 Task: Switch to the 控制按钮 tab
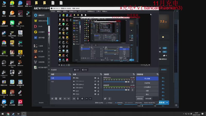pyautogui.click(x=140, y=99)
